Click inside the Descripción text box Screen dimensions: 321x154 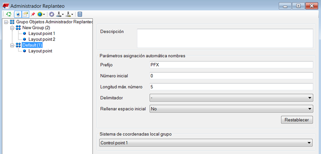[225, 38]
